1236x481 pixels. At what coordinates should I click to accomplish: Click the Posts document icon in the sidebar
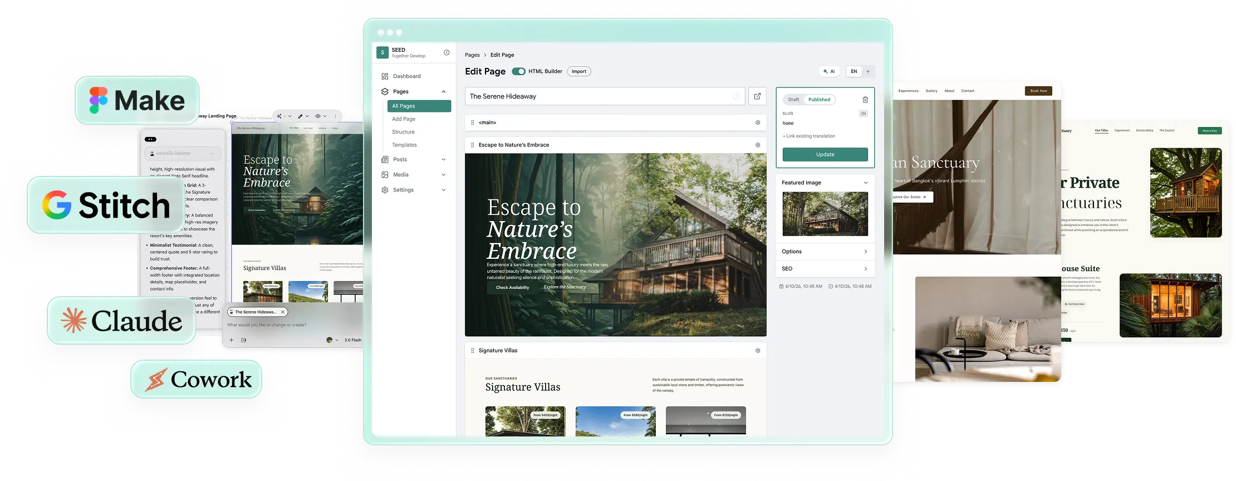pyautogui.click(x=385, y=159)
